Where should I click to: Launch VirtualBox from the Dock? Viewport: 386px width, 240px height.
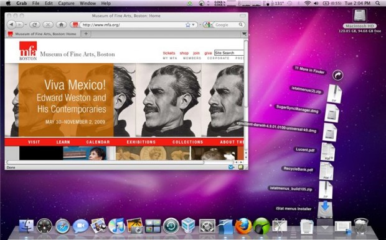click(189, 226)
